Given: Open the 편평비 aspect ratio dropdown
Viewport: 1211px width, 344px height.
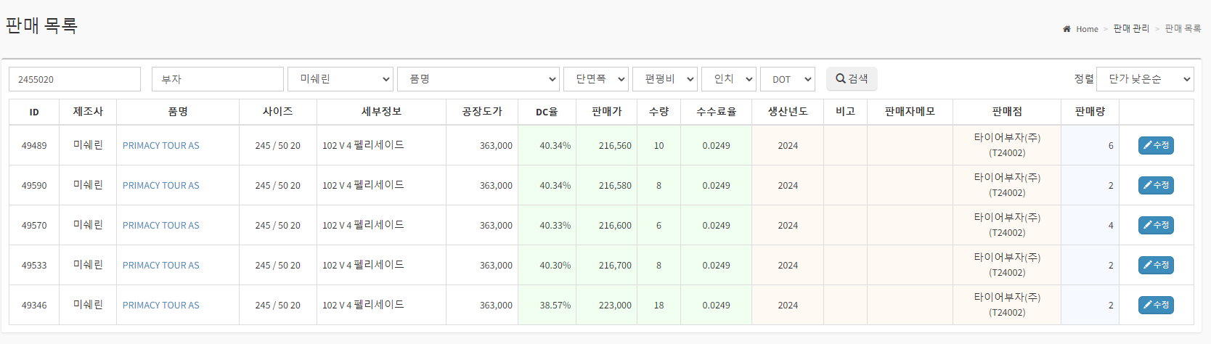Looking at the screenshot, I should tap(664, 79).
